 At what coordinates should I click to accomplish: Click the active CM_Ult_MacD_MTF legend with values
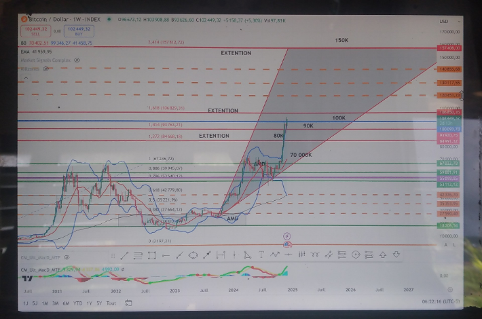[x=73, y=269]
